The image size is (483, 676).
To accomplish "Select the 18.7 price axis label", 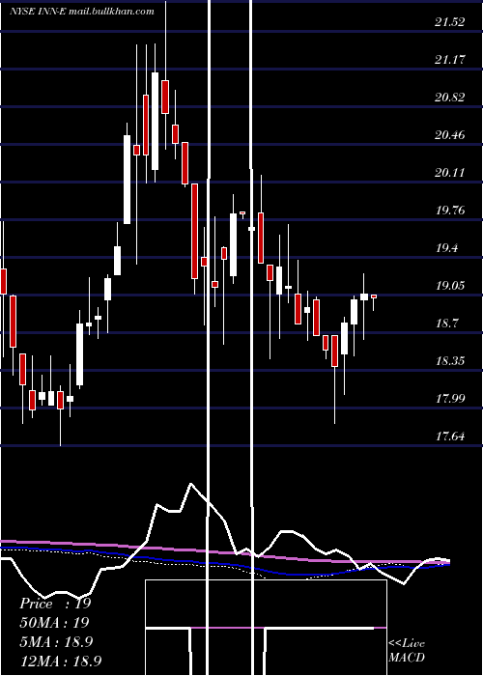I will [x=446, y=324].
